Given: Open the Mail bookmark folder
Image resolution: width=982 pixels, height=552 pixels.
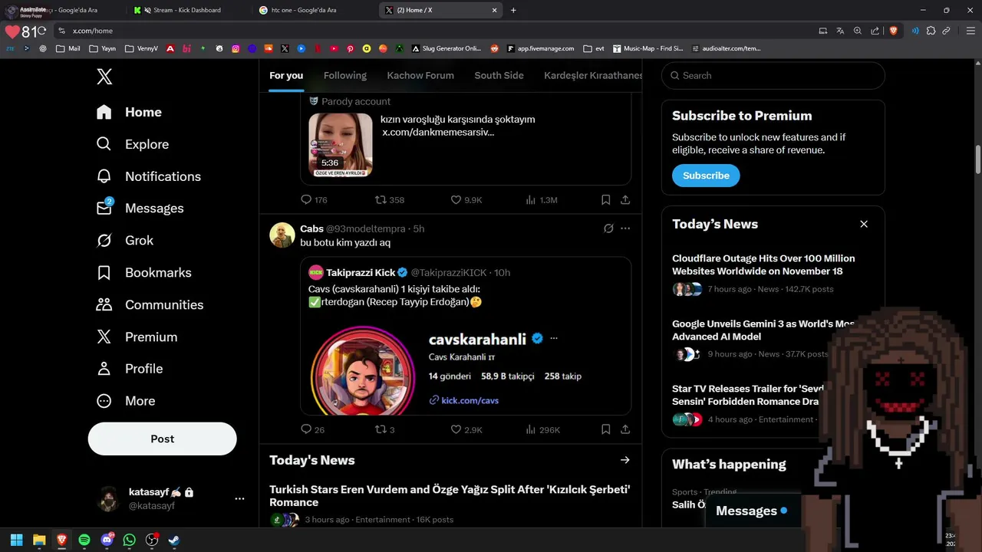Looking at the screenshot, I should tap(68, 48).
